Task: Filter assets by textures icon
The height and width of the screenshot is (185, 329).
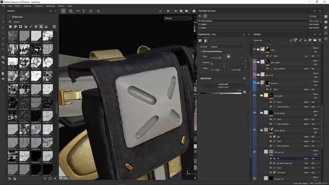Action: tap(41, 27)
